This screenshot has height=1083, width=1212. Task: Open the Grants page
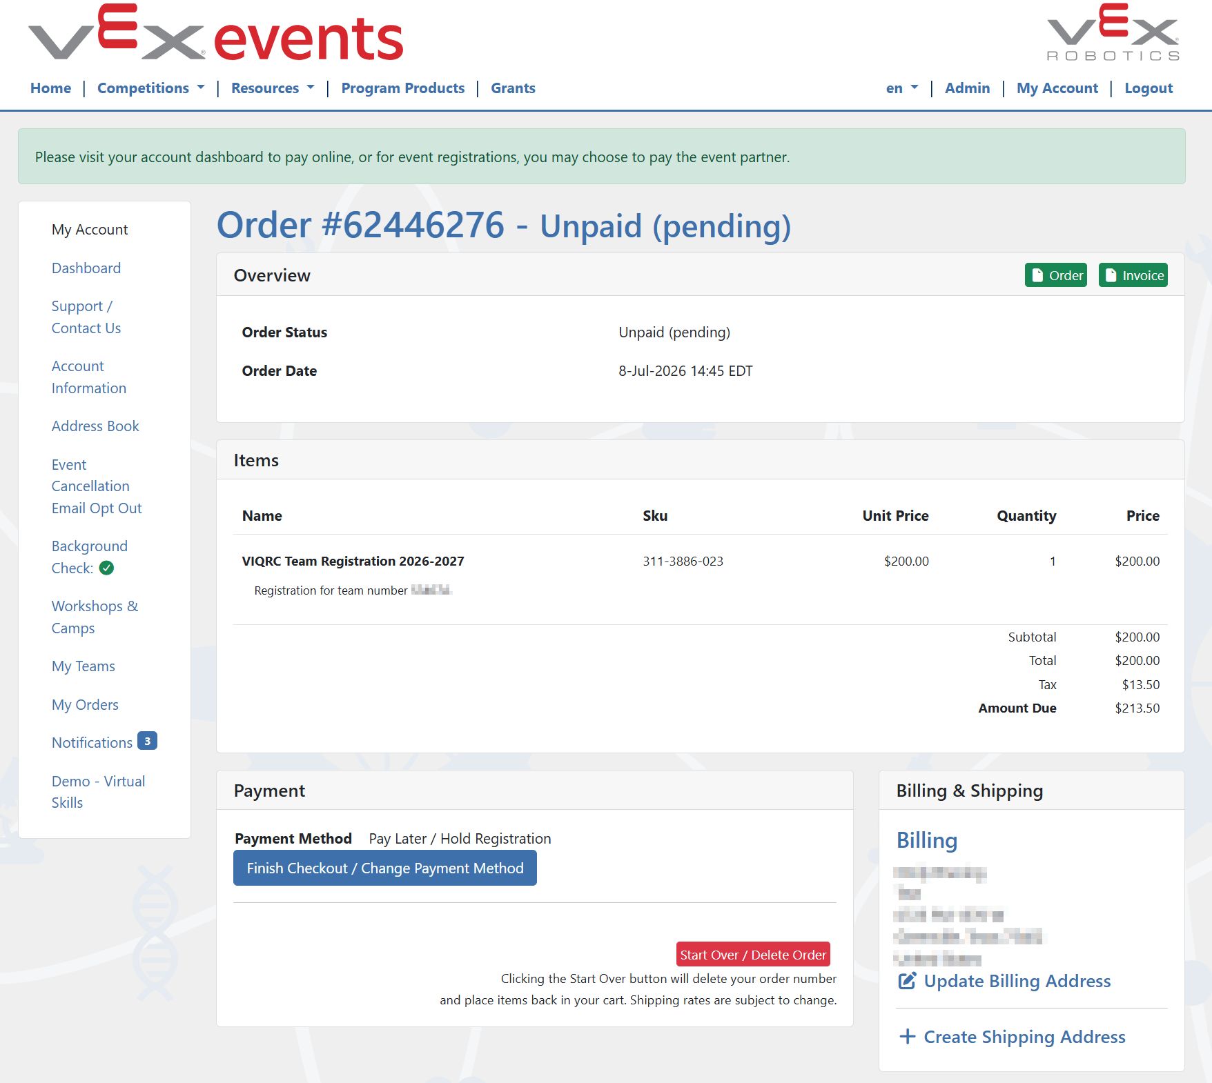[513, 88]
